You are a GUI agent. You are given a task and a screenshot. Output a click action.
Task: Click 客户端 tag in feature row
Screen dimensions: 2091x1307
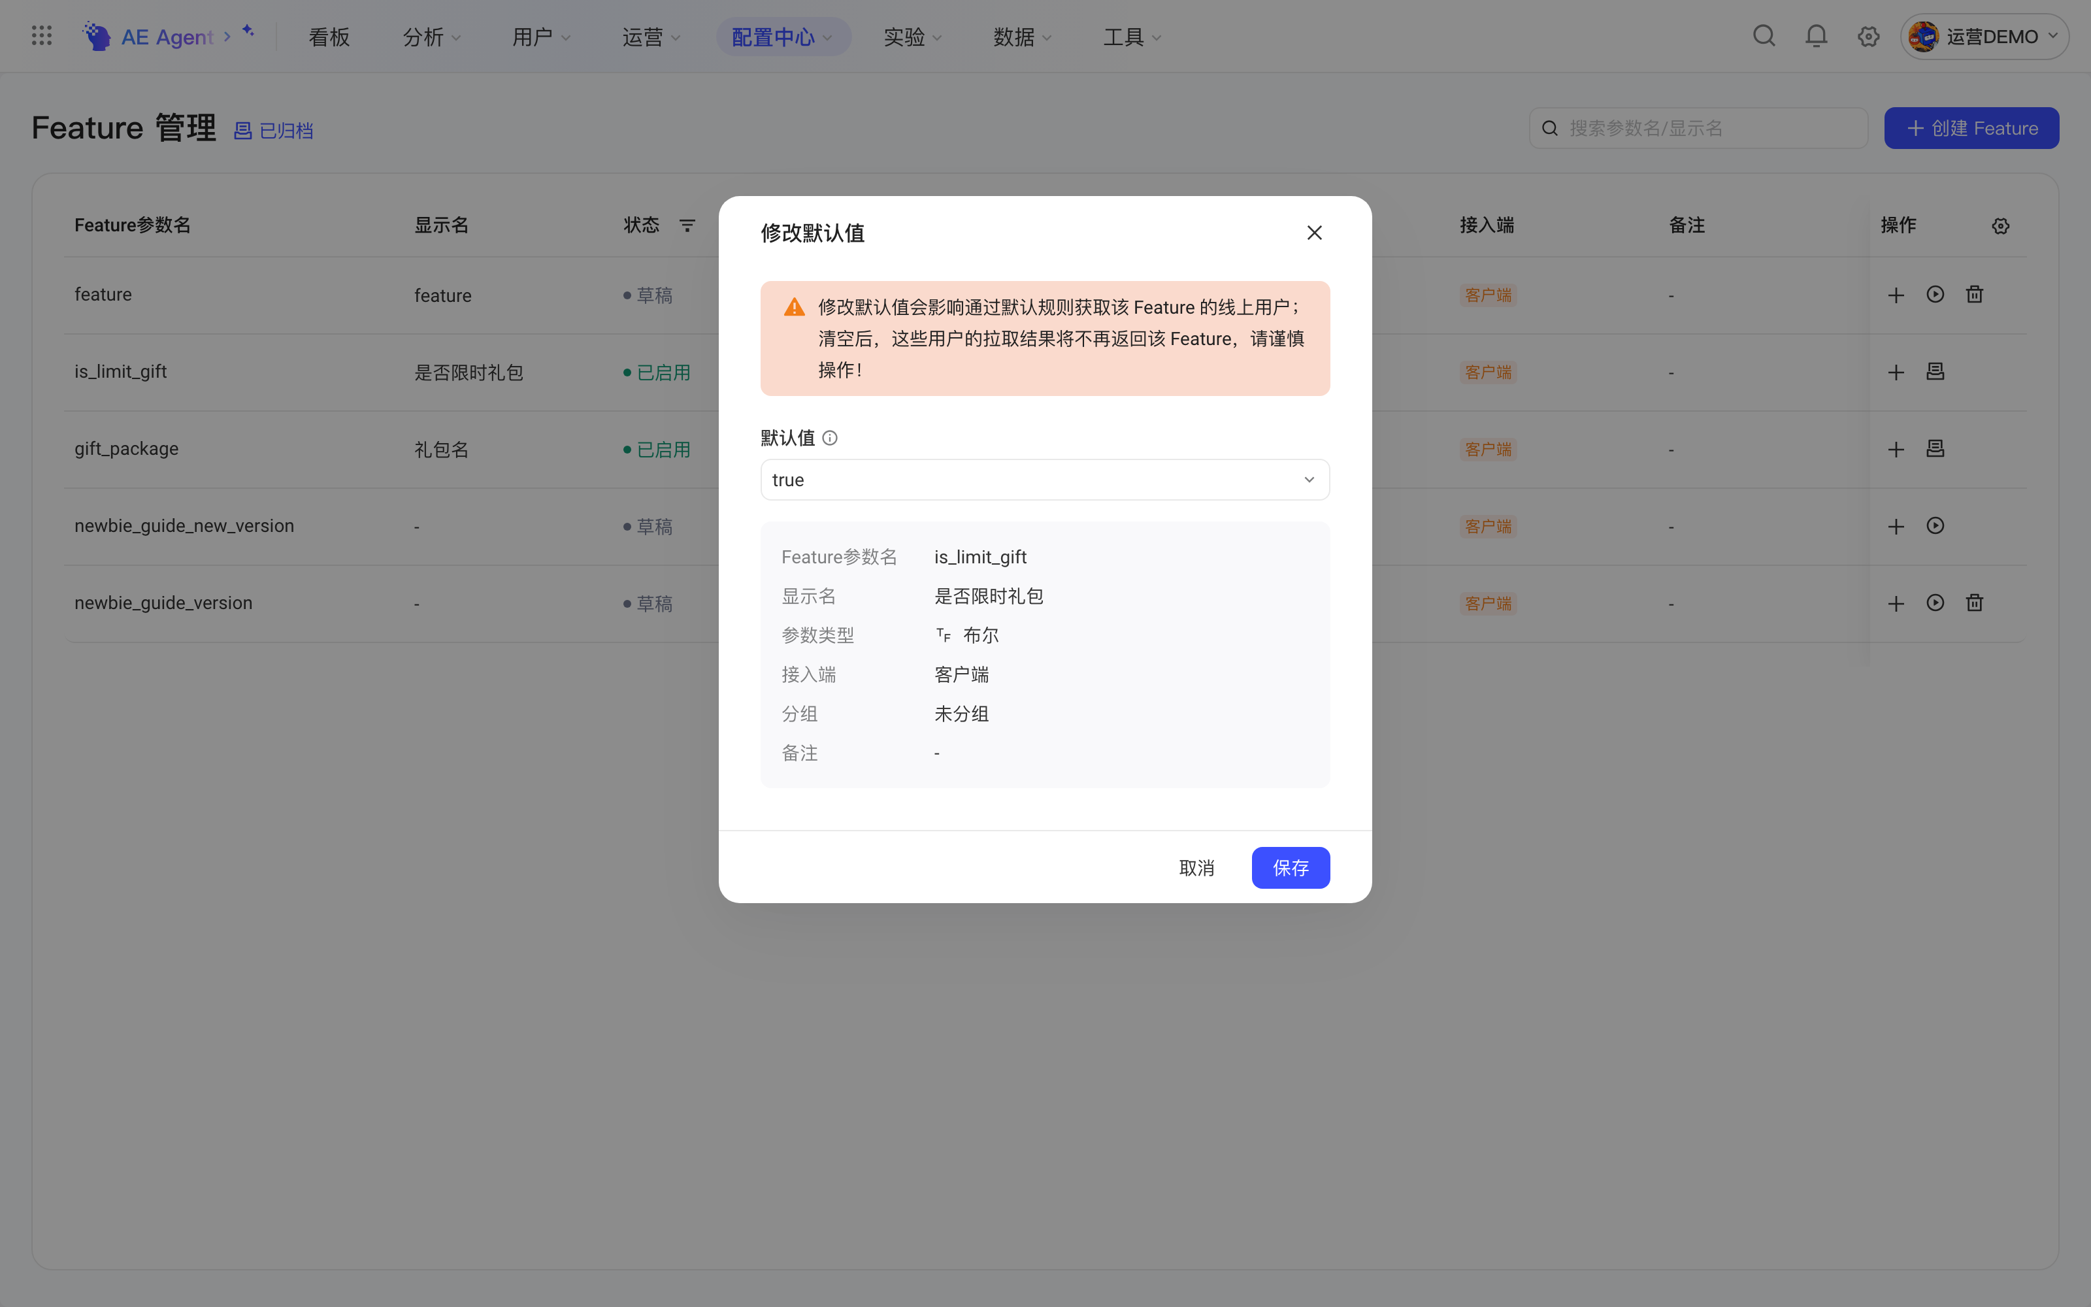pyautogui.click(x=1488, y=295)
